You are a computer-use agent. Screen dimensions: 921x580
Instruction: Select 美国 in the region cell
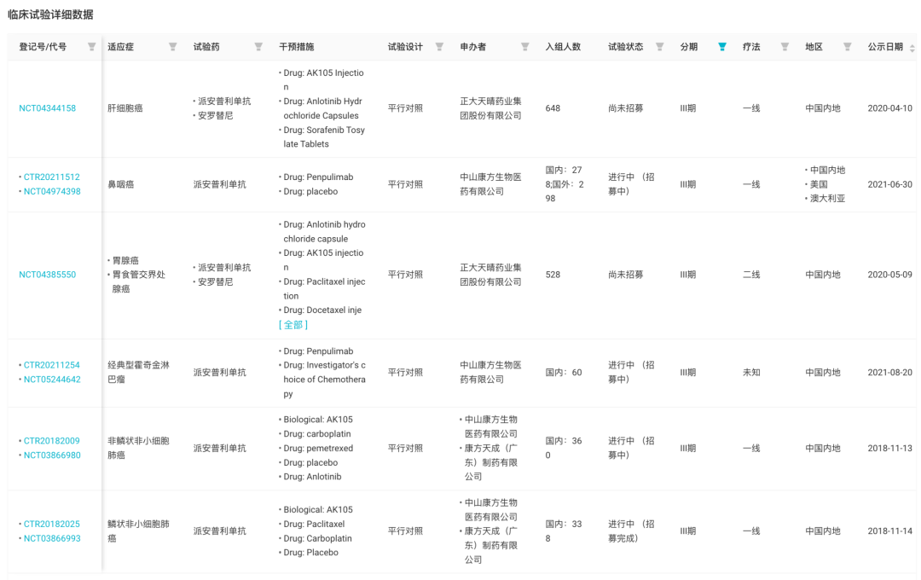click(x=819, y=184)
